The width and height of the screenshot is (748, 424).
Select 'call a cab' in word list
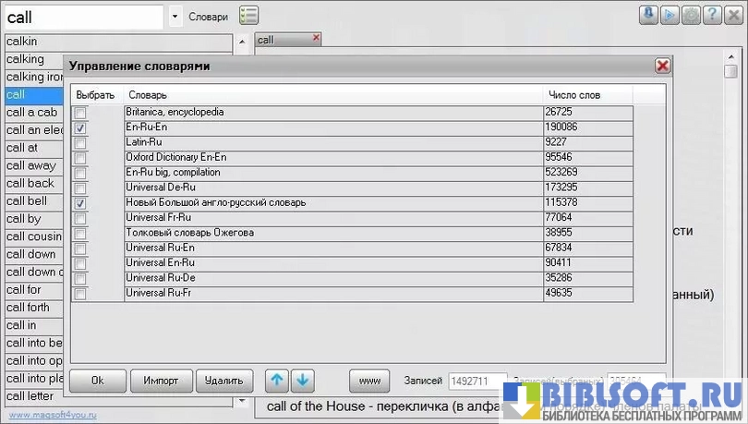coord(32,113)
